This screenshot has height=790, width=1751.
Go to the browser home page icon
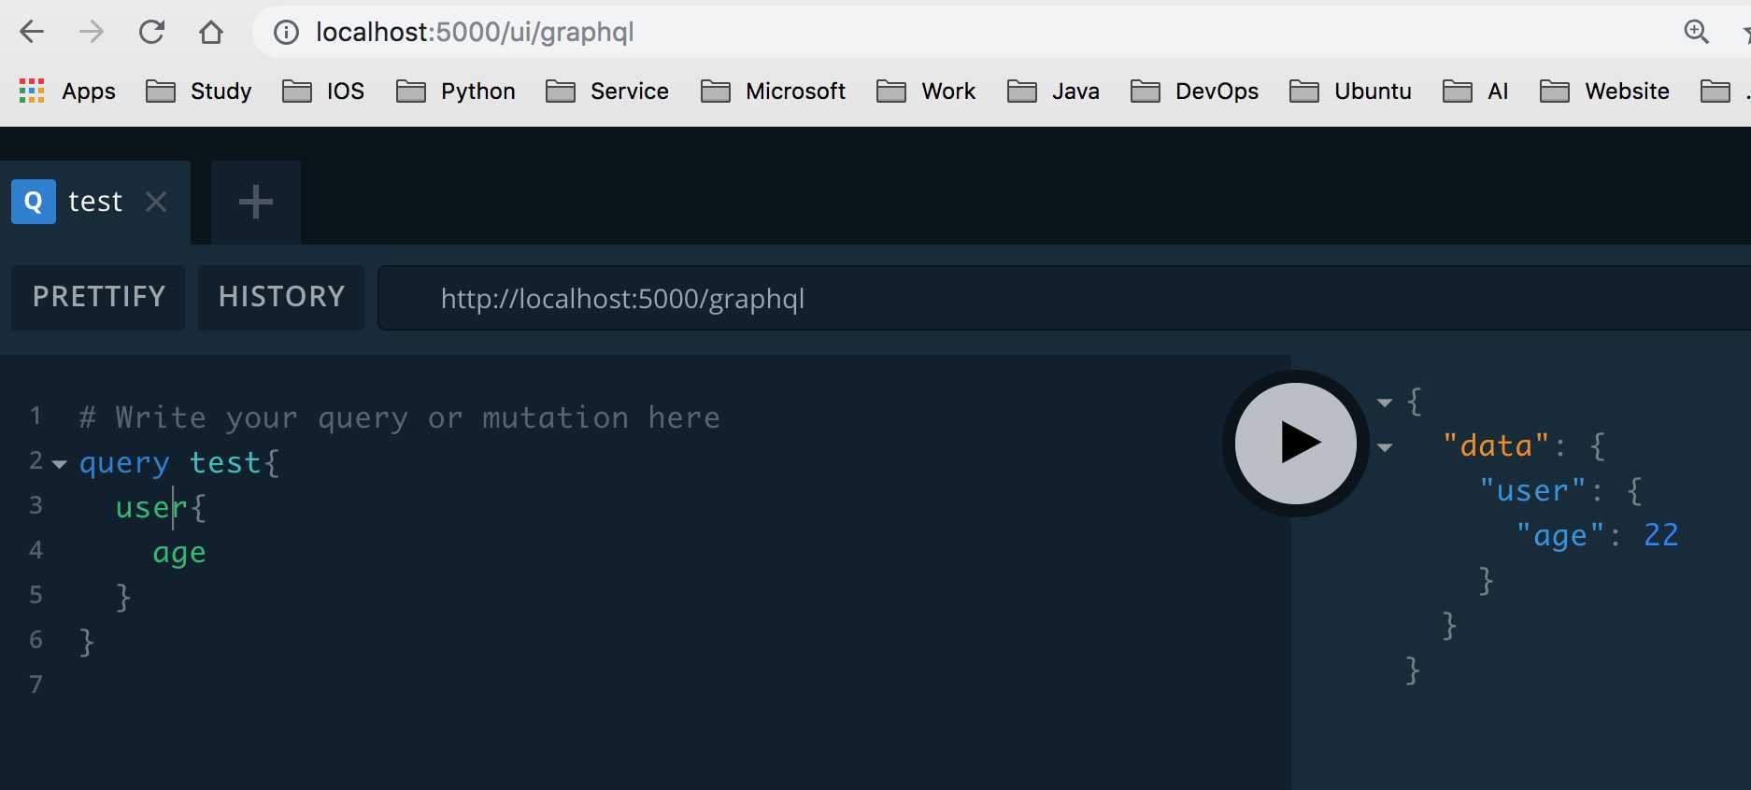point(211,32)
